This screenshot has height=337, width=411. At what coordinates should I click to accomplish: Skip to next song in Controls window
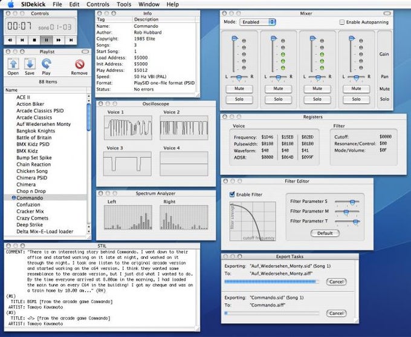pos(71,40)
